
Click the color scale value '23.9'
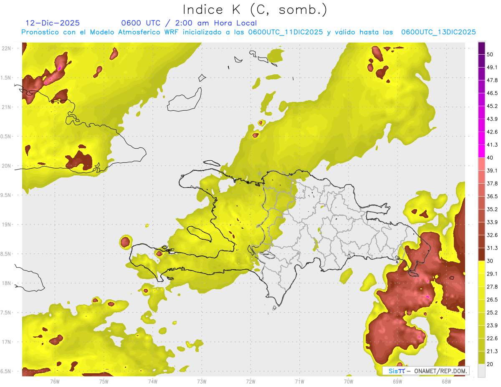click(492, 325)
